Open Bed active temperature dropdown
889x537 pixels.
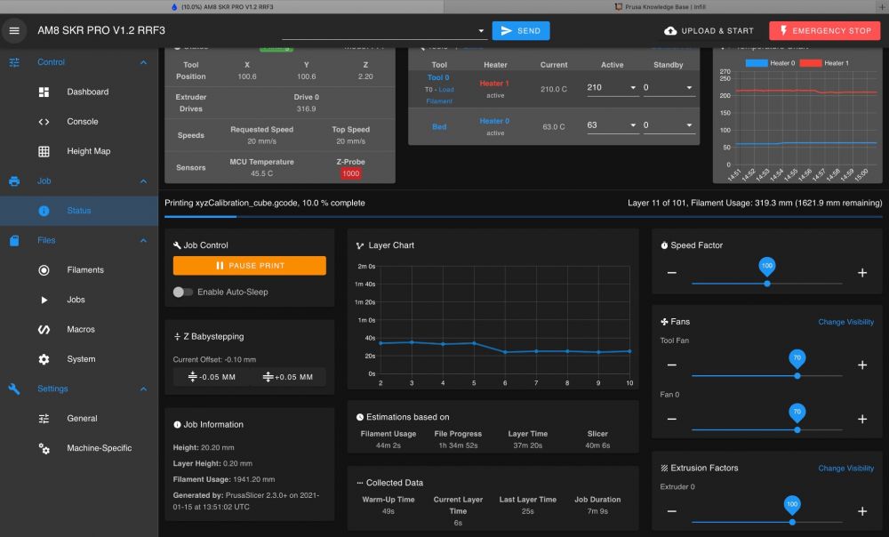pos(633,125)
